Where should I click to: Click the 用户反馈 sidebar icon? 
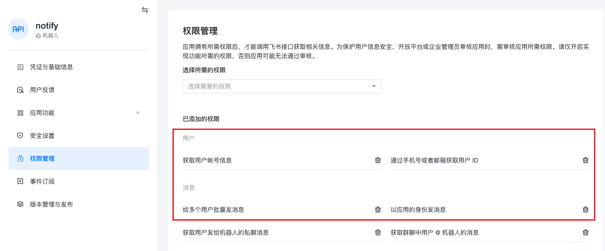click(20, 90)
